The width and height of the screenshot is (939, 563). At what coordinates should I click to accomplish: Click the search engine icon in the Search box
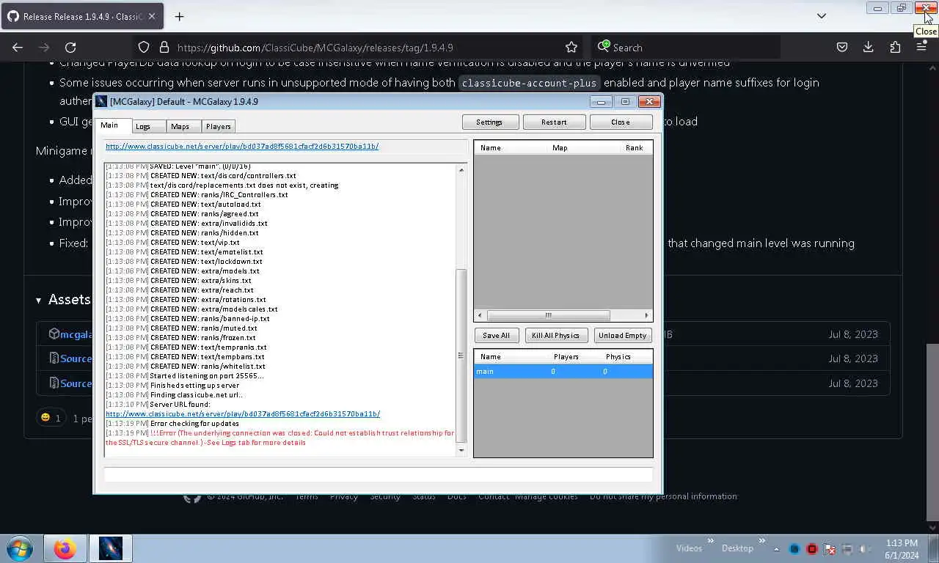pos(604,47)
